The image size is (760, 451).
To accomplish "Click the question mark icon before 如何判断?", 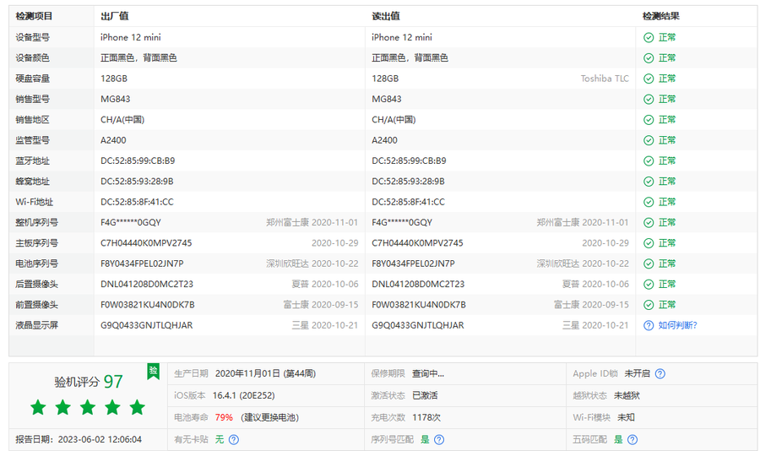I will click(x=649, y=325).
